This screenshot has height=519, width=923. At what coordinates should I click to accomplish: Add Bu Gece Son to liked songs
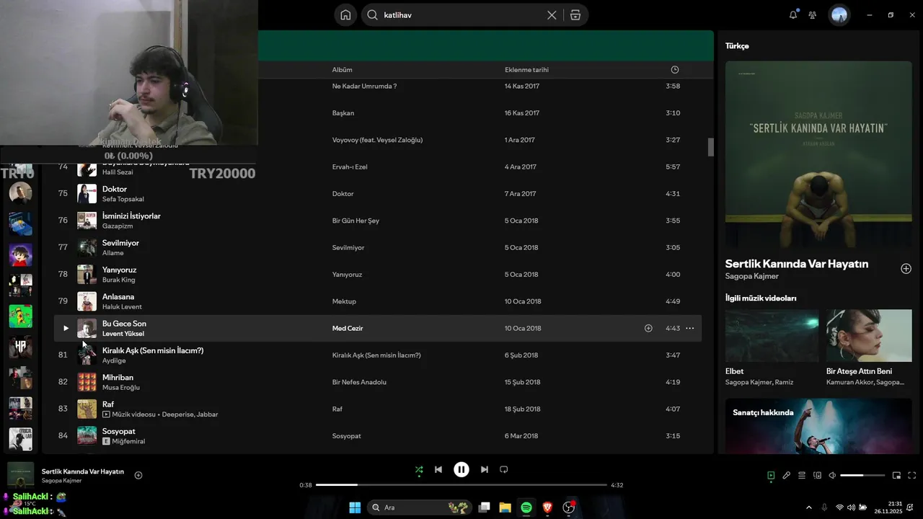[x=648, y=328]
